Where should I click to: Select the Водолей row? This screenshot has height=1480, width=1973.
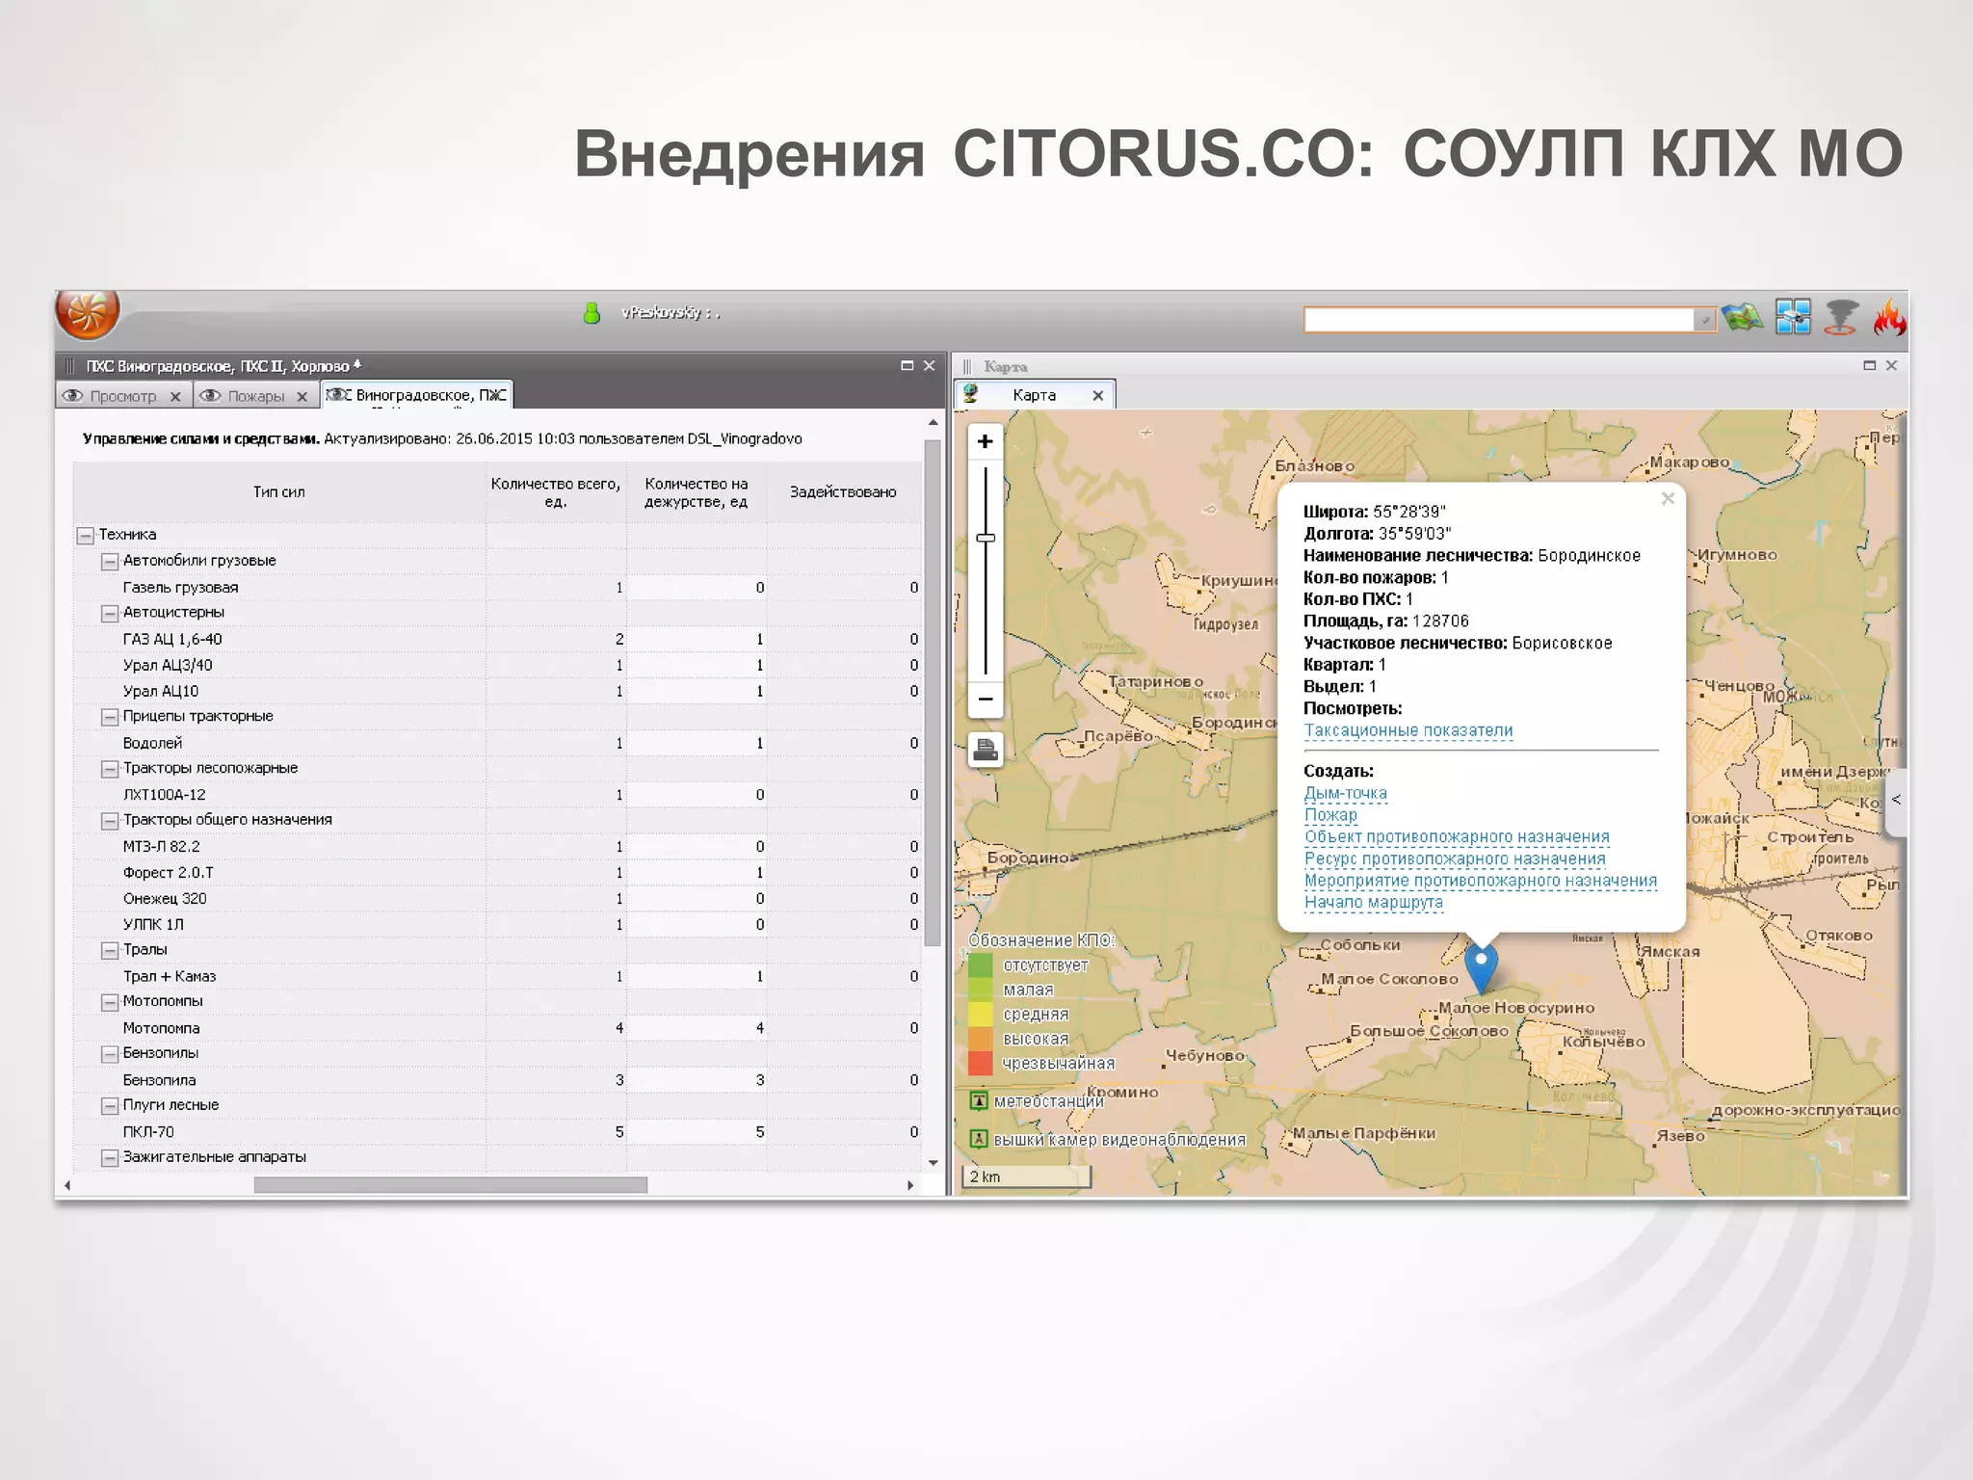pos(497,743)
